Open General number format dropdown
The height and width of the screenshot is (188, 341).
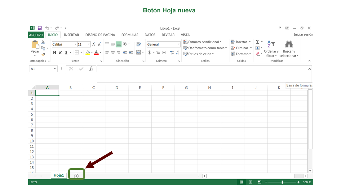[179, 44]
